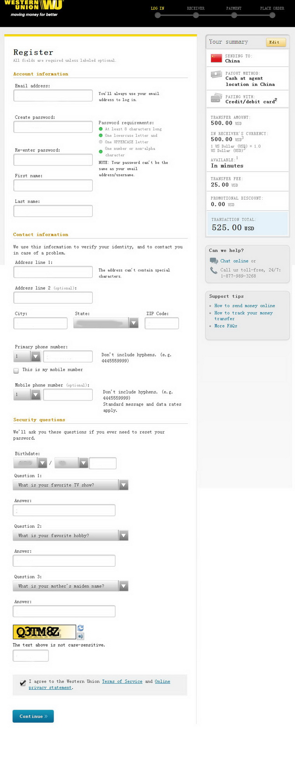Play the audio captcha

coord(81,636)
